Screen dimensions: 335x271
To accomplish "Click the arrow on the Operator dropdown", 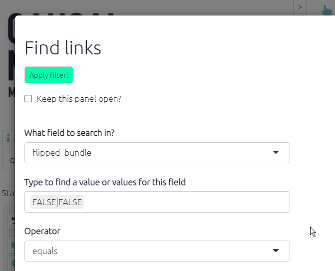I will [276, 251].
